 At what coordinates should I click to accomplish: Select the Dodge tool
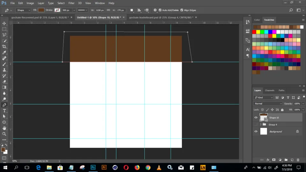point(4,99)
